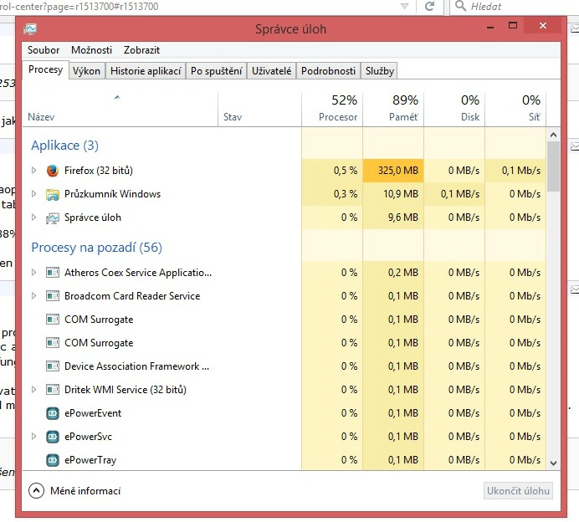Sort by the Síť 0% column header
Image resolution: width=579 pixels, height=522 pixels.
coord(515,110)
